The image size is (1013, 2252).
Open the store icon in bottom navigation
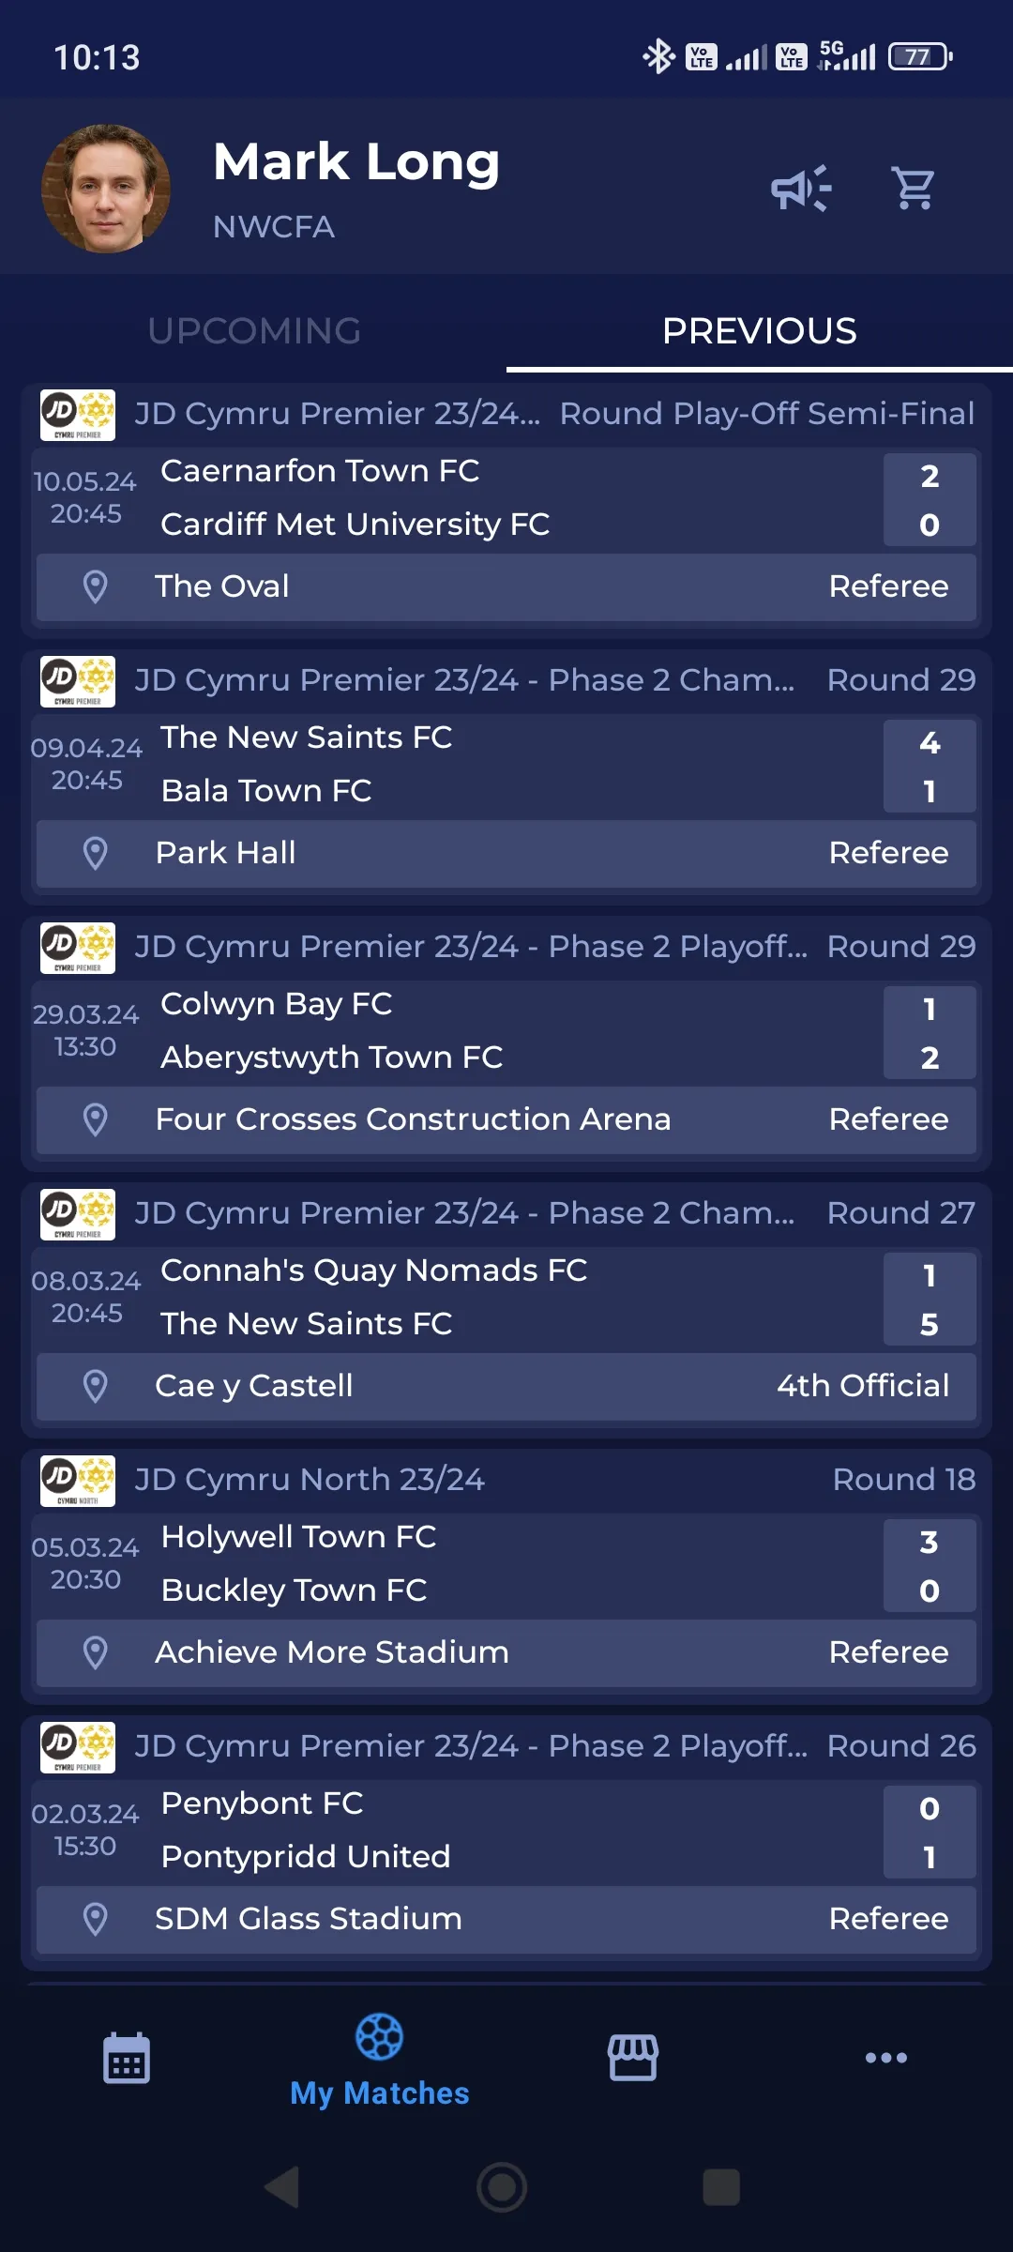[x=633, y=2058]
